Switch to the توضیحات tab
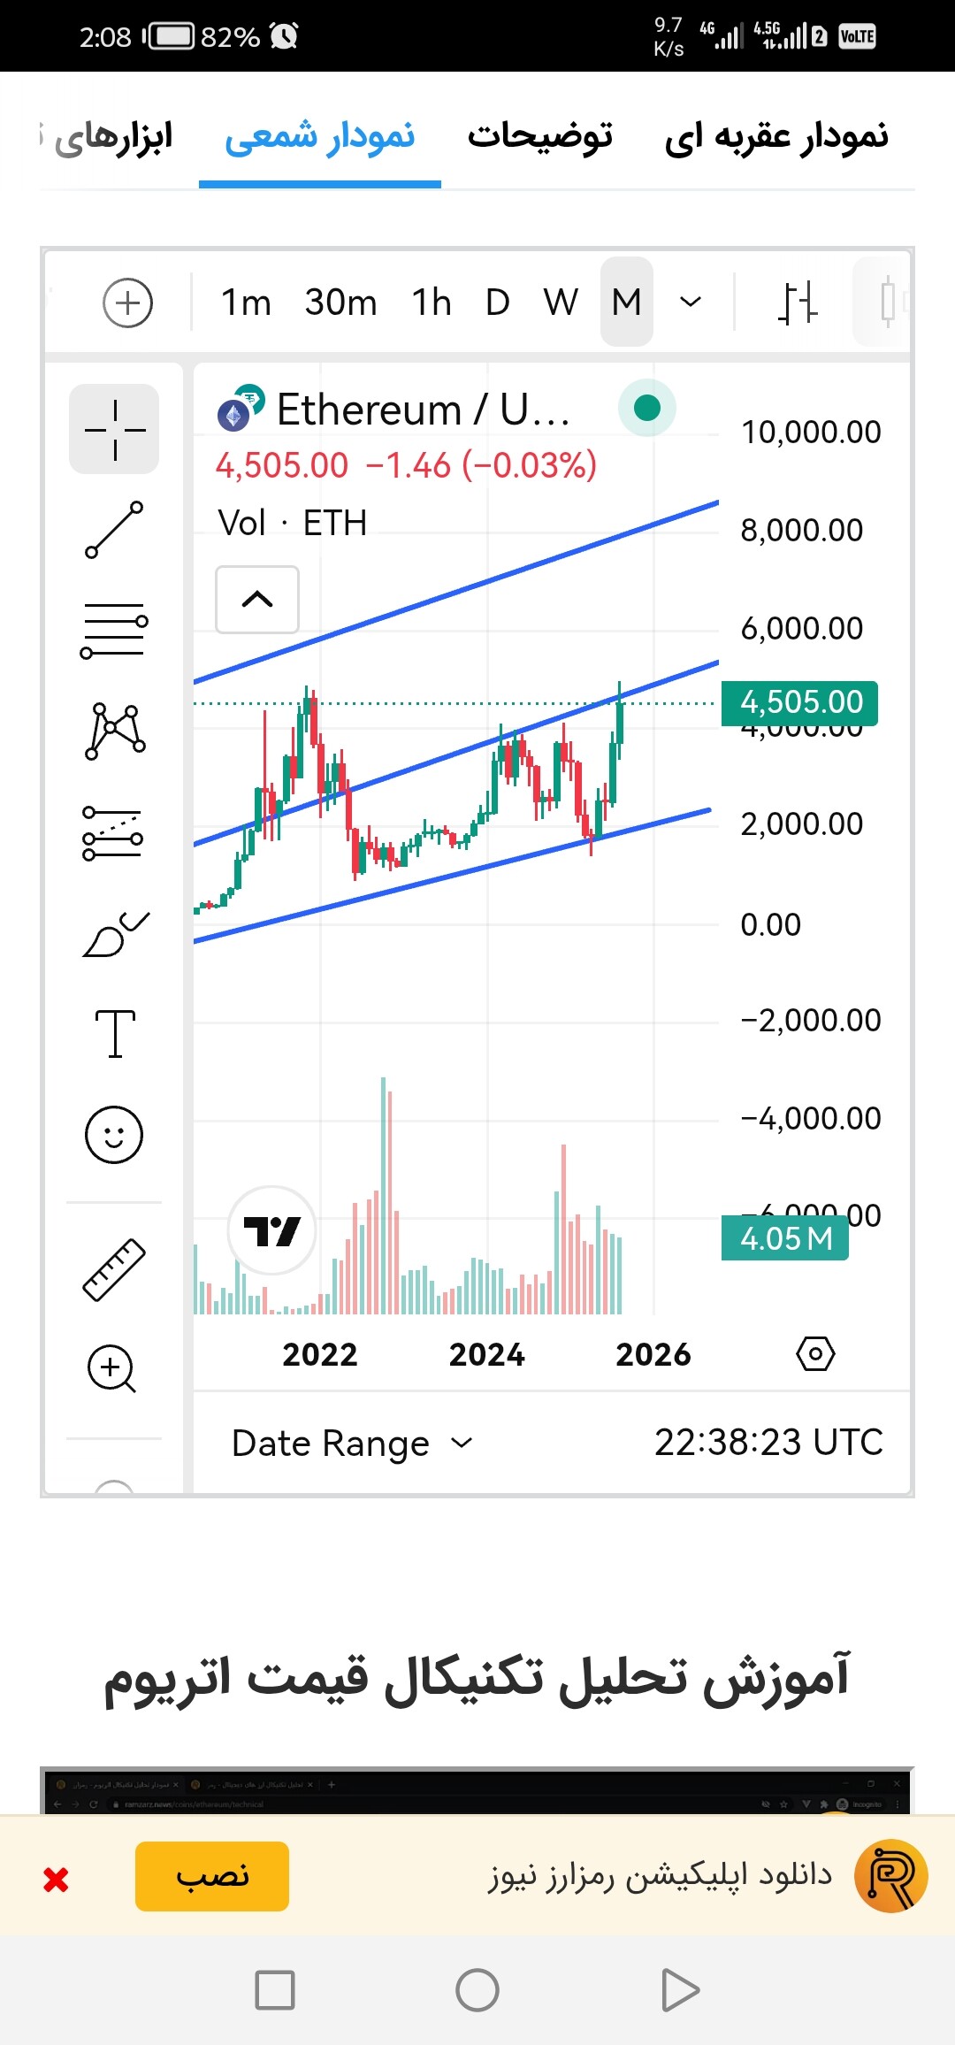Image resolution: width=955 pixels, height=2045 pixels. [x=540, y=136]
